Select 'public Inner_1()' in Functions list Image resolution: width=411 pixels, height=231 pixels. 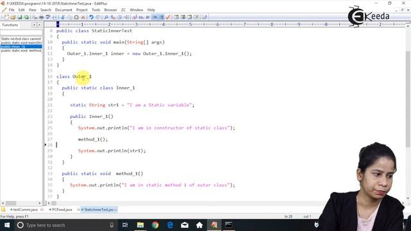click(x=21, y=47)
